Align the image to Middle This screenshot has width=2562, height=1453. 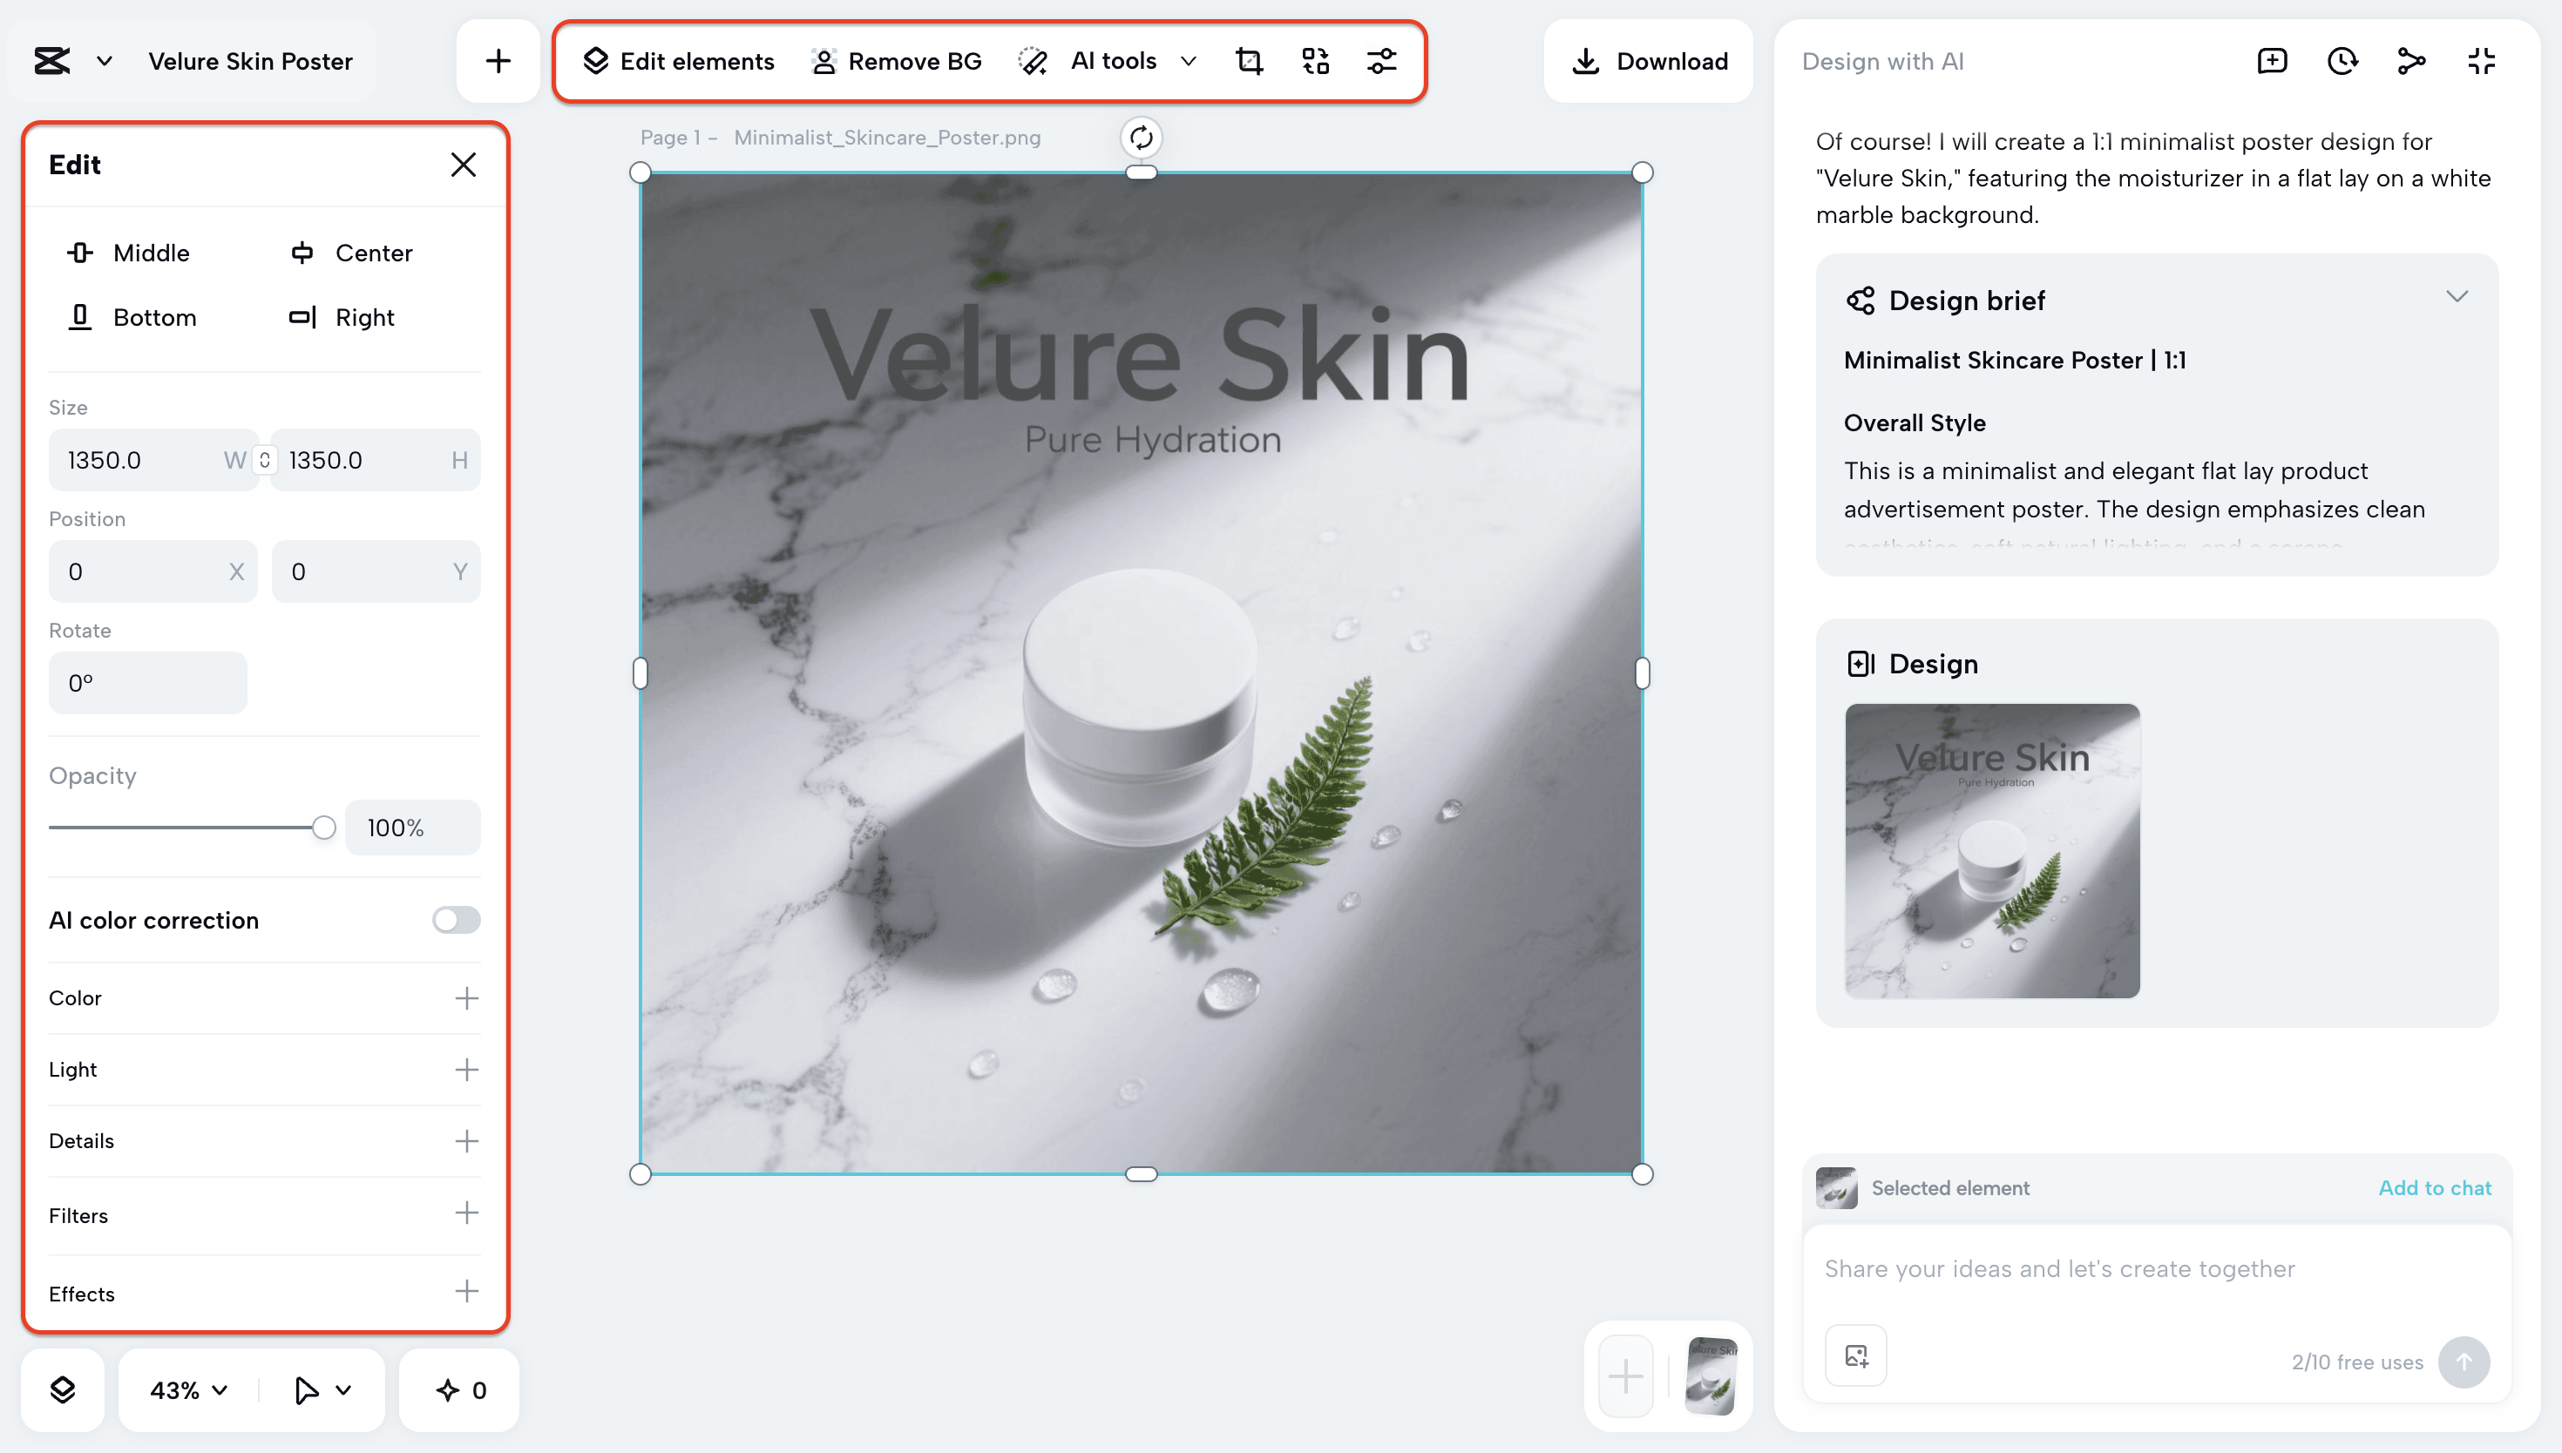[x=129, y=253]
